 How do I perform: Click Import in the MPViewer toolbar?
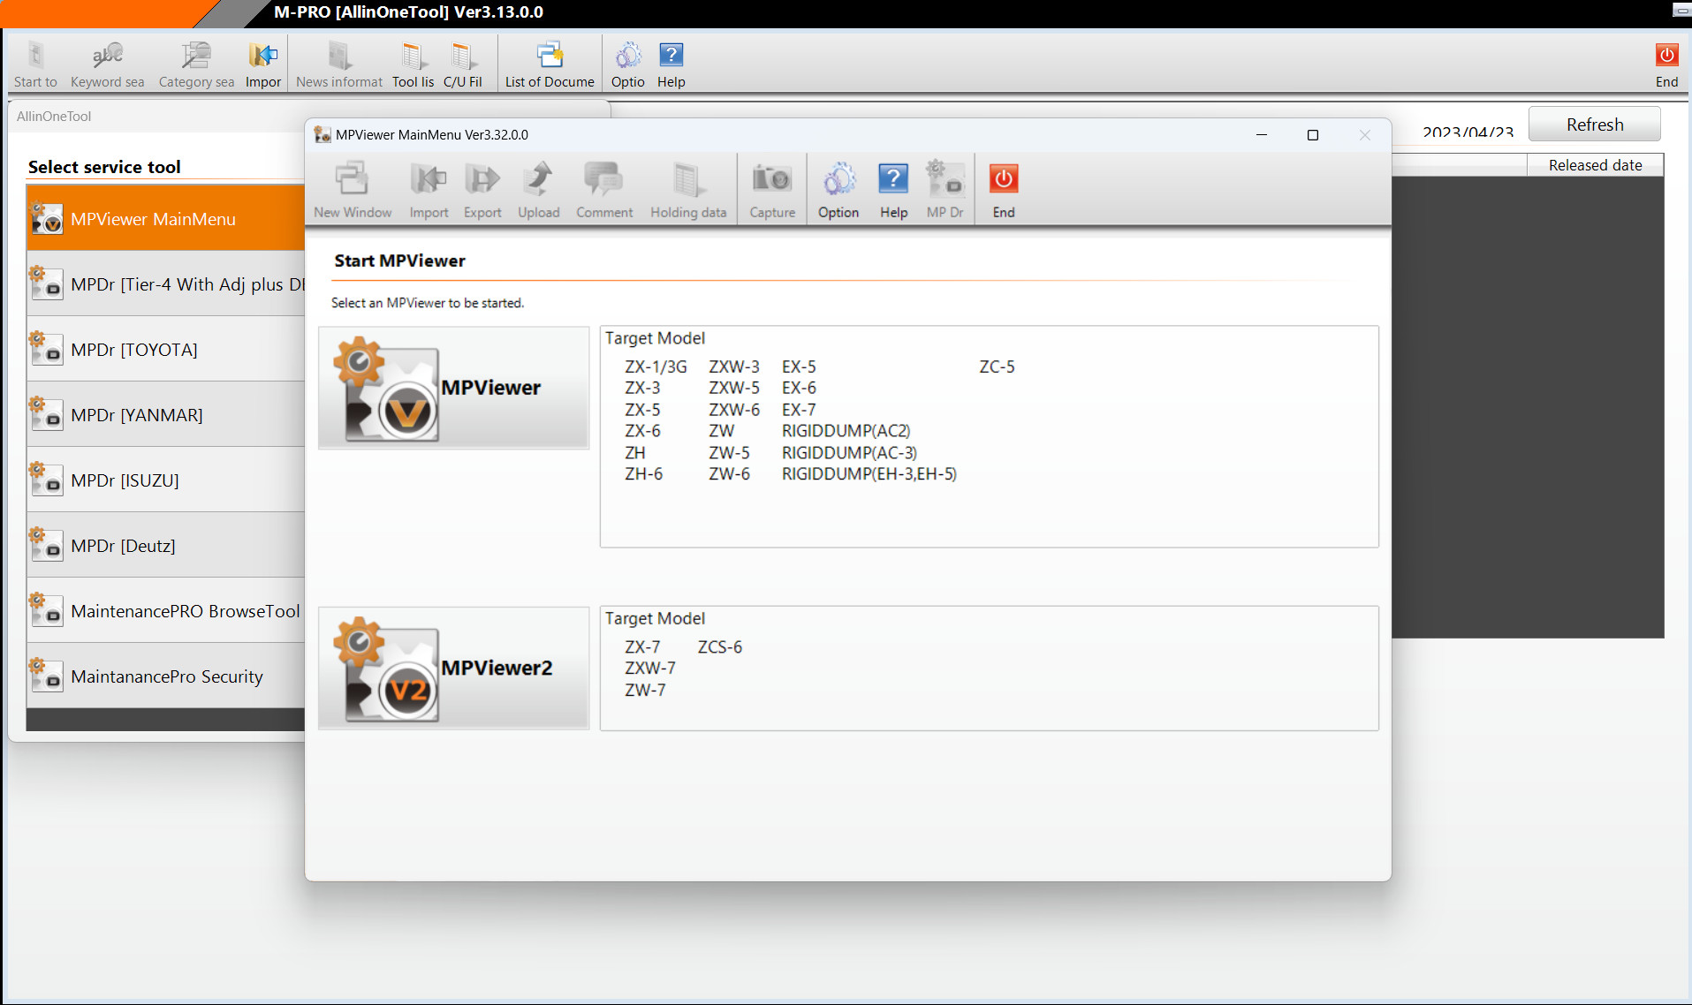click(x=429, y=189)
